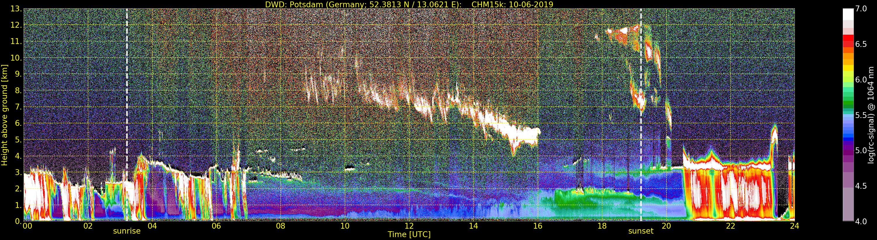The image size is (877, 240).
Task: Click the height axis tick '10.'
Action: click(x=16, y=58)
